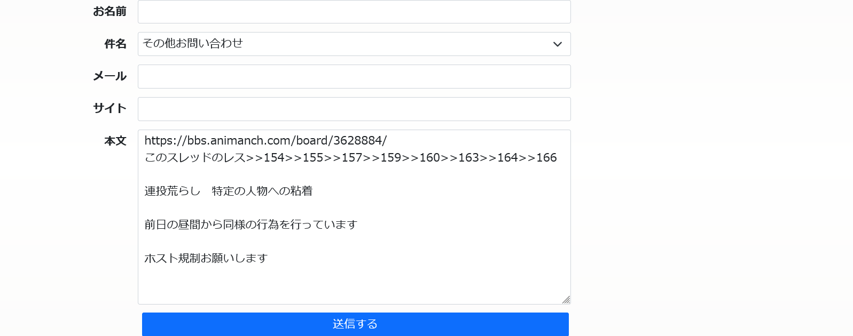Click the メール field label
Image resolution: width=853 pixels, height=336 pixels.
tap(109, 76)
